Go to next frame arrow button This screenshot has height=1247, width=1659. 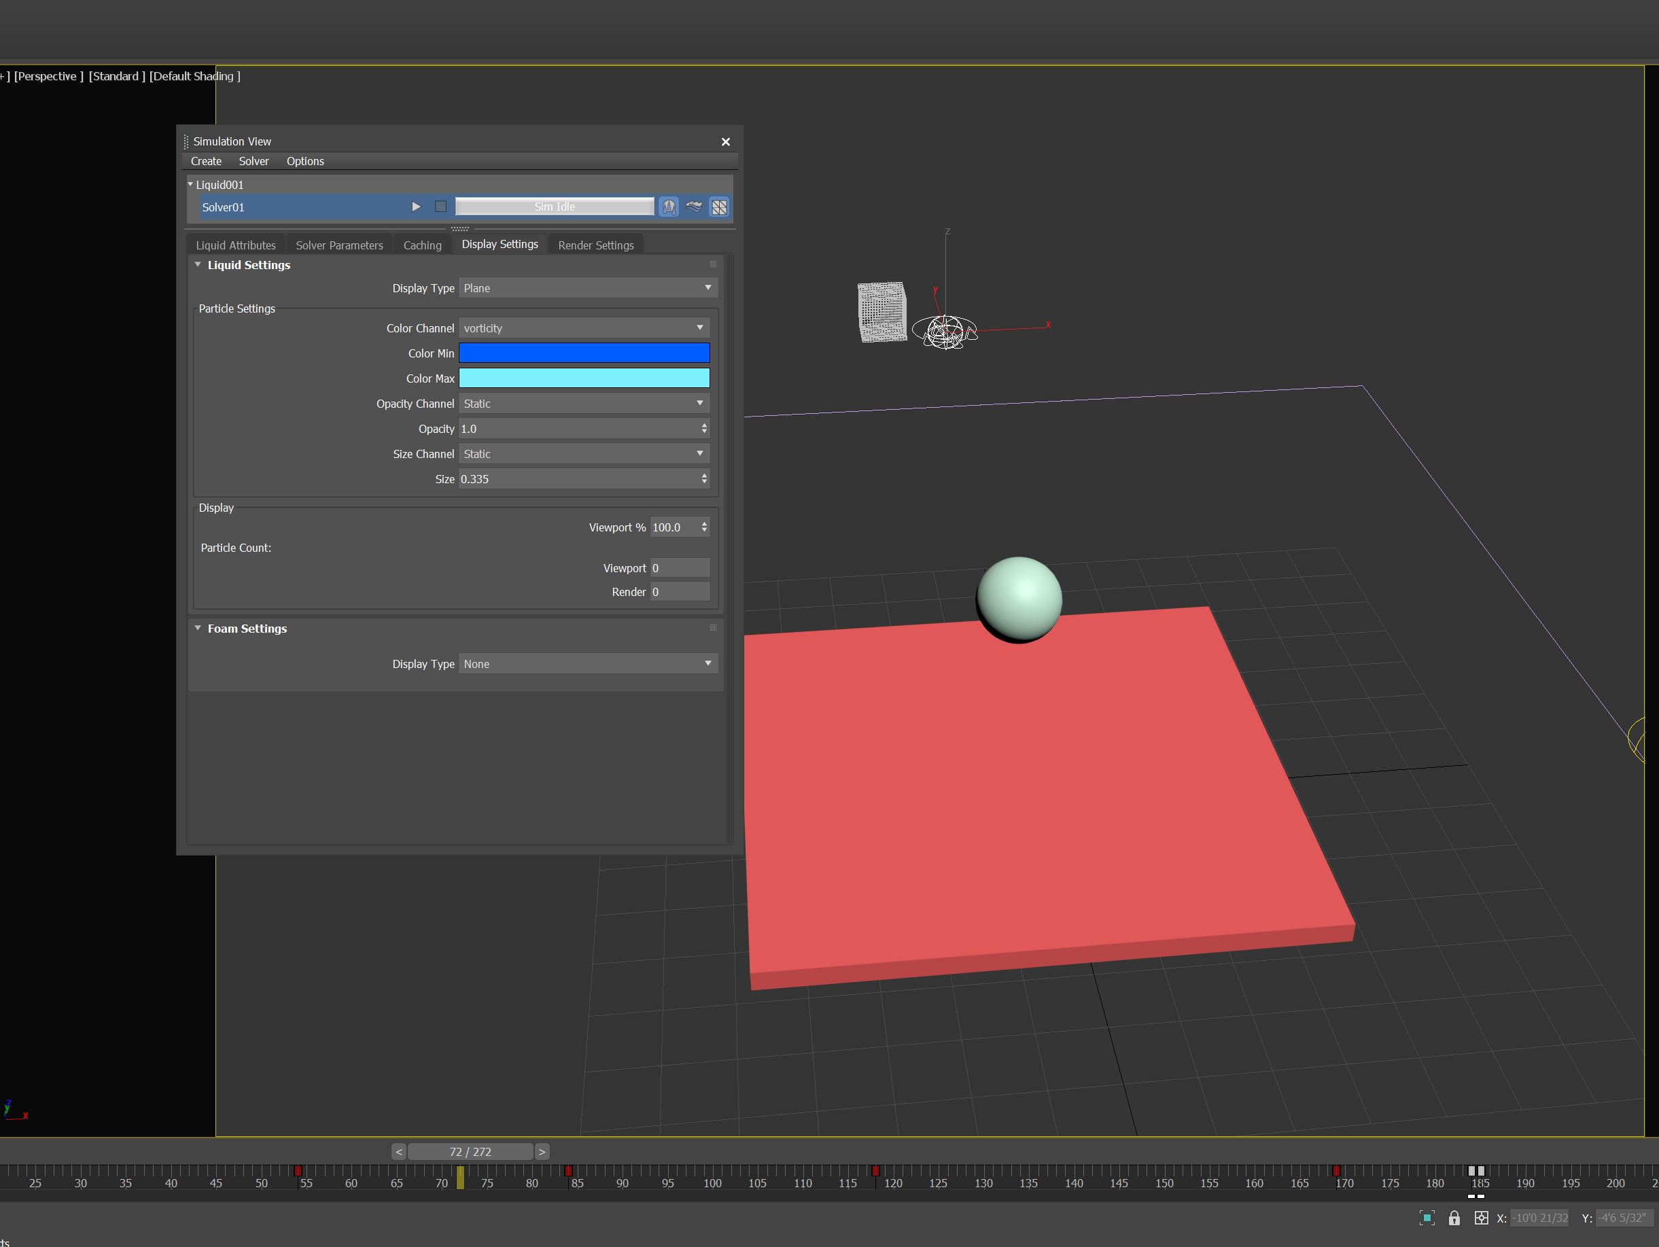pyautogui.click(x=542, y=1152)
